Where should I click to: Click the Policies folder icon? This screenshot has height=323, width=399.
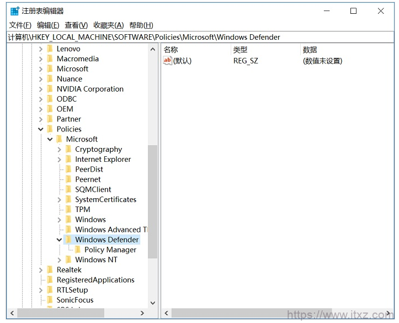pyautogui.click(x=50, y=129)
